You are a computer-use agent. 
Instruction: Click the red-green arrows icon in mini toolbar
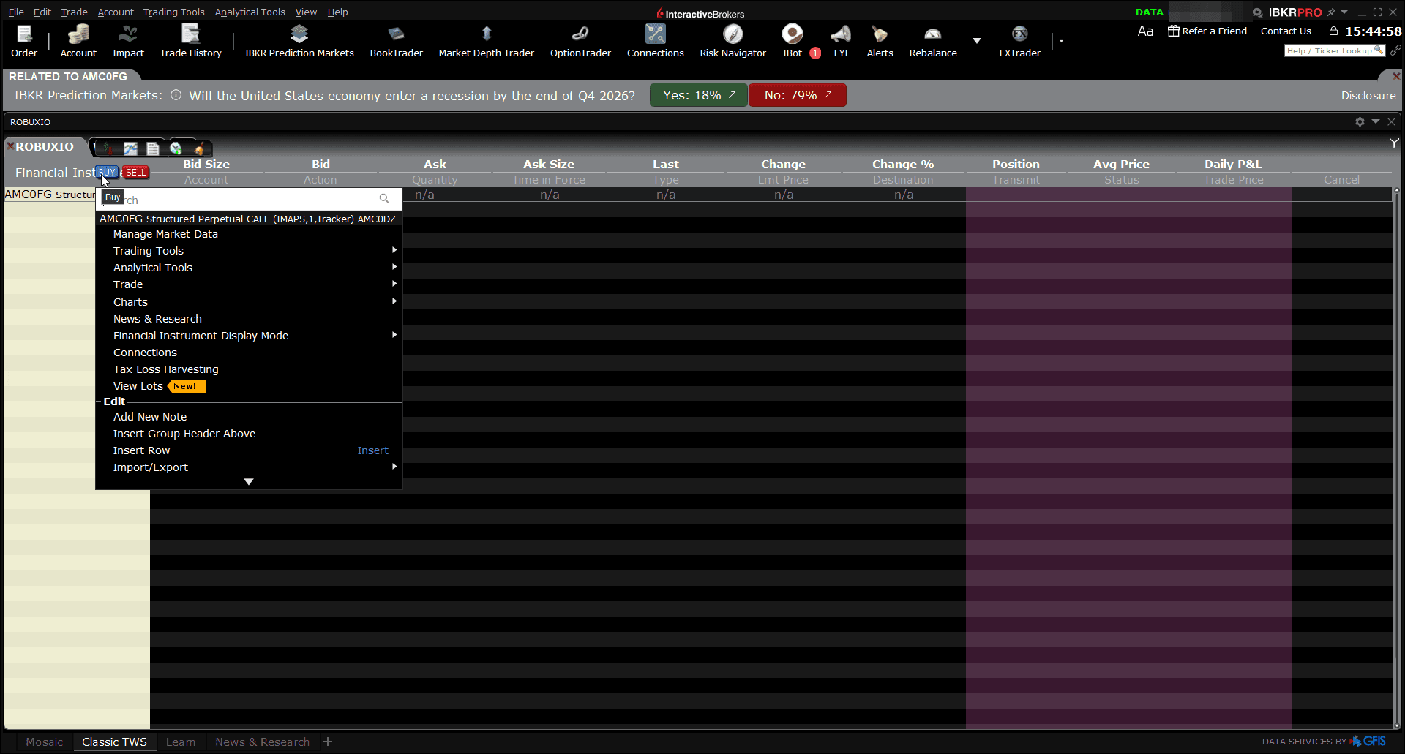(x=107, y=148)
